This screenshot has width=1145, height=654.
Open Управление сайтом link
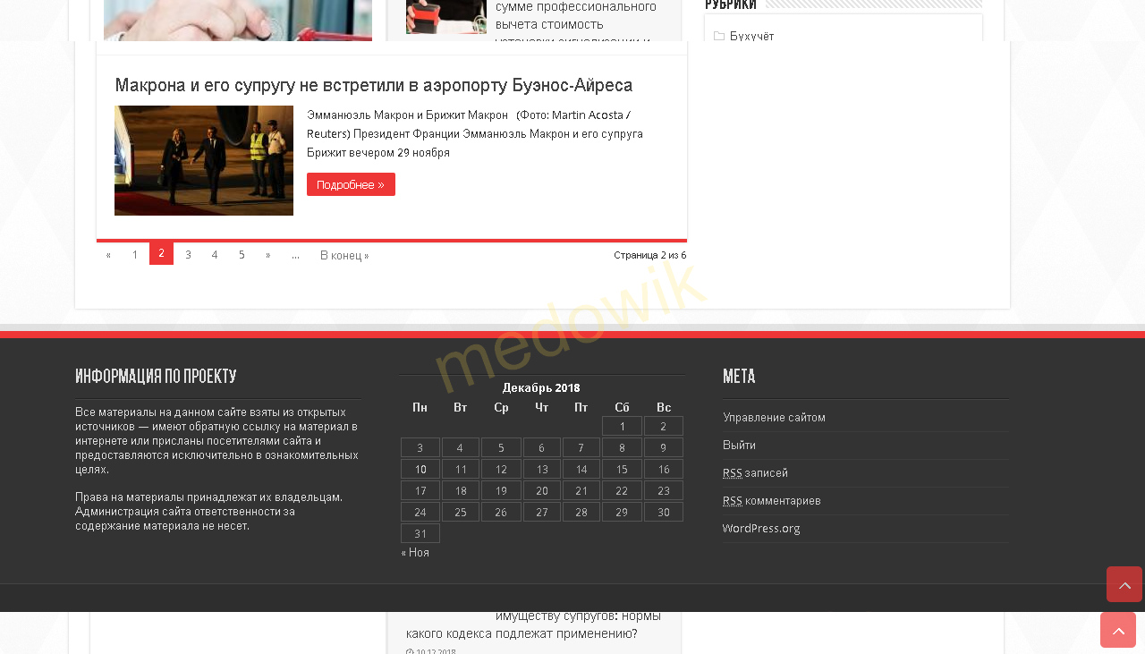774,418
